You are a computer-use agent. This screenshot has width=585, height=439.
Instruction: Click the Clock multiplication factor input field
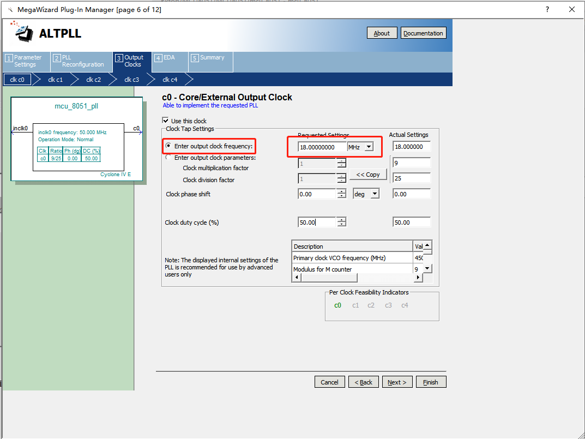click(317, 163)
